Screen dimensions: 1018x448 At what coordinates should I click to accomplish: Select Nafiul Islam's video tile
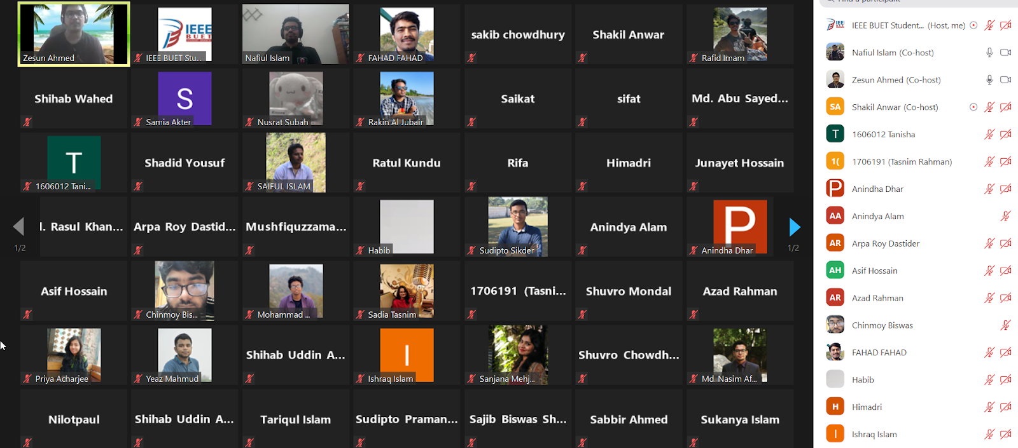tap(296, 34)
